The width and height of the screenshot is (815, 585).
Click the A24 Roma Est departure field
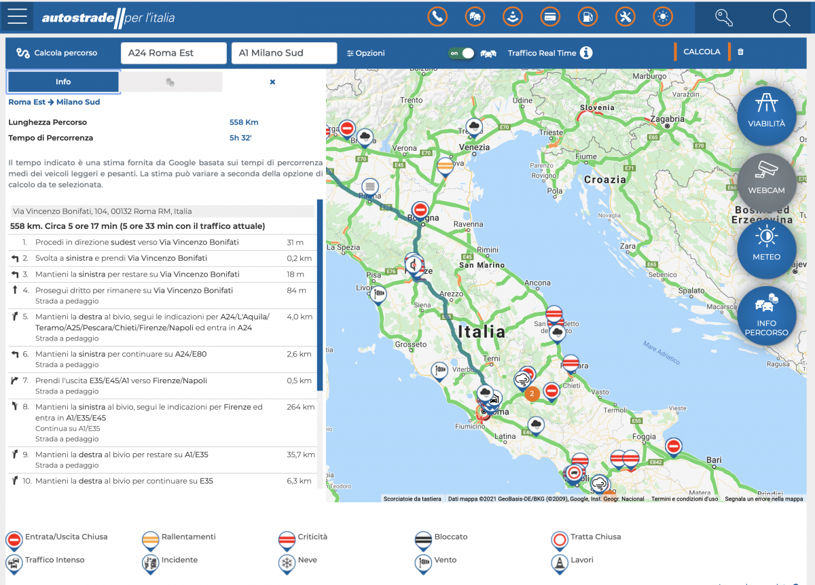click(x=173, y=52)
